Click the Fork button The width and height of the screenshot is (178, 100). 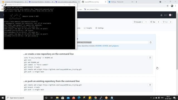[x=165, y=22]
